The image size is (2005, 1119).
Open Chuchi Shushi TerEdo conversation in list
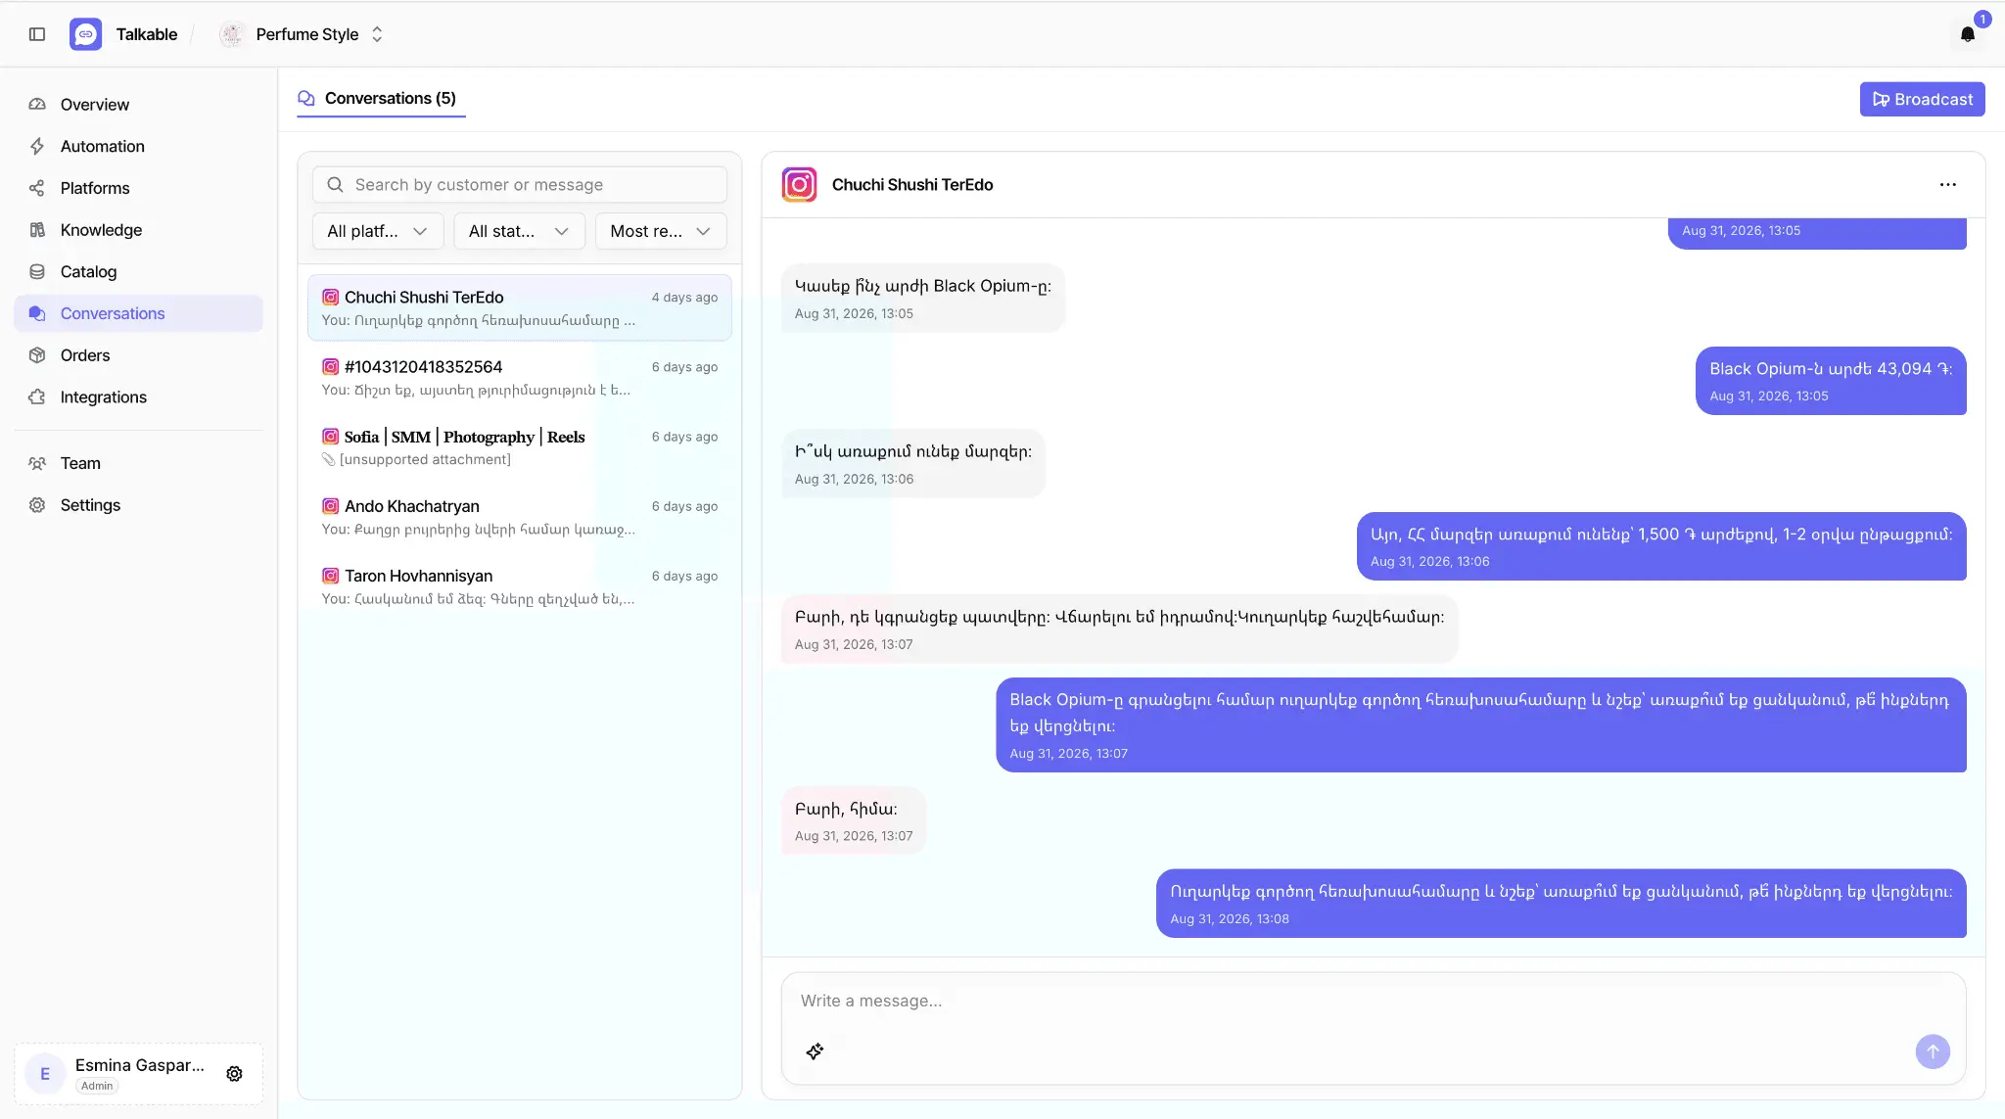pos(520,307)
